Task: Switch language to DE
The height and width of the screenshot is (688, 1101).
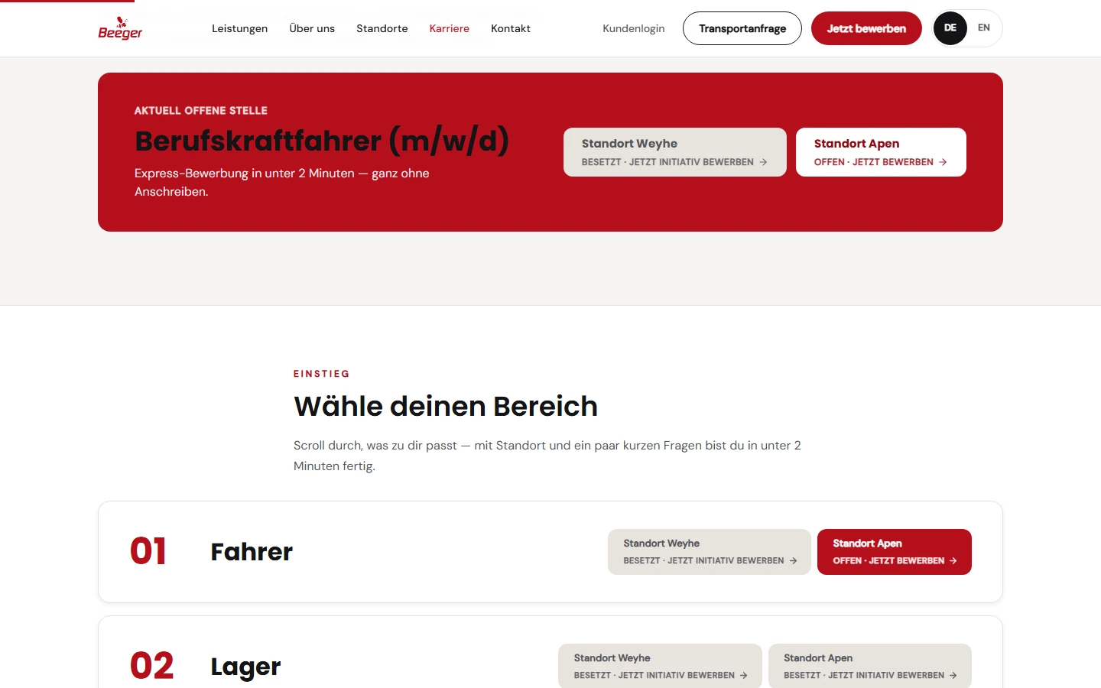Action: coord(950,28)
